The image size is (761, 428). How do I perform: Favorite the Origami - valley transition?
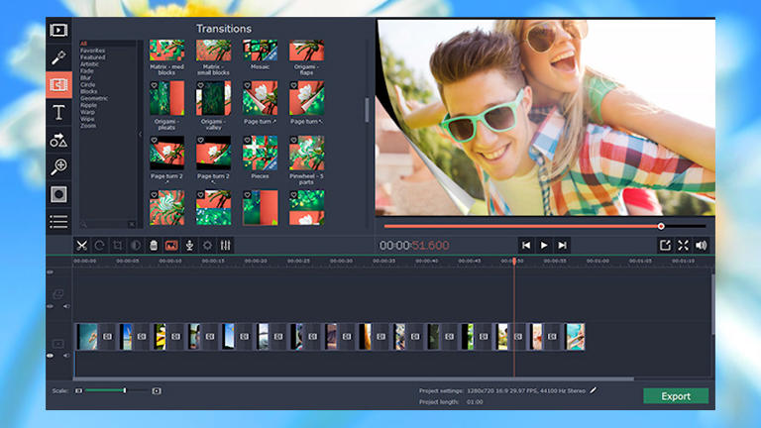[x=200, y=85]
